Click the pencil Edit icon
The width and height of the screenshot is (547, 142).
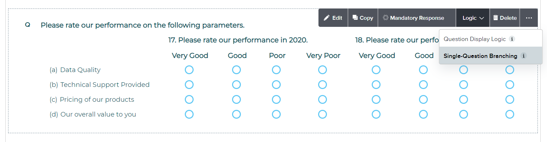pos(327,18)
